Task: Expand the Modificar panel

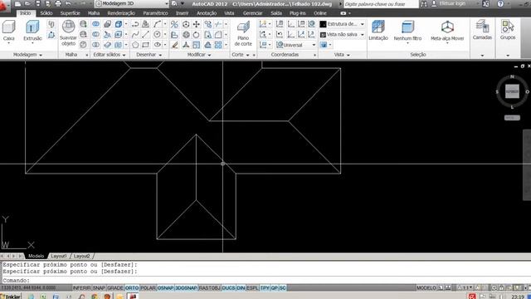Action: point(199,55)
